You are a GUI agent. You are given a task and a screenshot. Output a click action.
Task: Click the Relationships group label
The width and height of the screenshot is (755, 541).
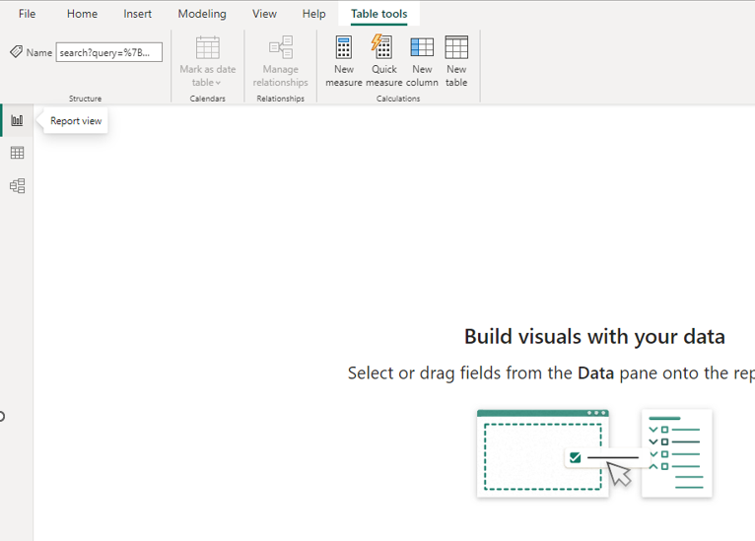tap(280, 99)
